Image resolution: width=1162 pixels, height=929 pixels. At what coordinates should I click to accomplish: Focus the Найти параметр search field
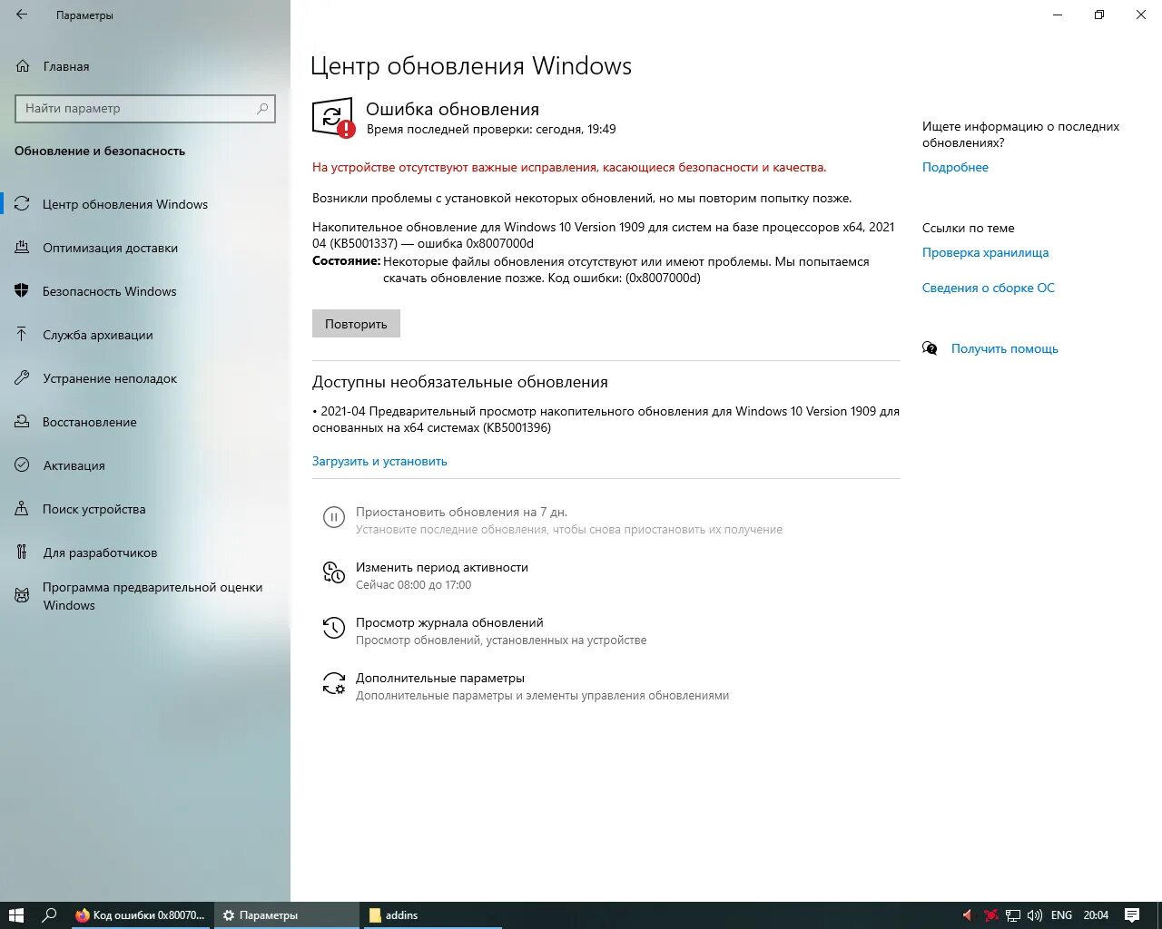[145, 108]
